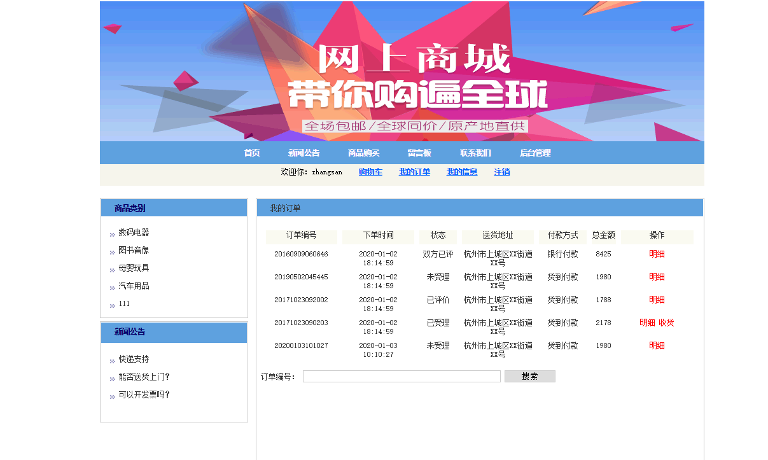
Task: Click the 注销 logout link
Action: (502, 172)
